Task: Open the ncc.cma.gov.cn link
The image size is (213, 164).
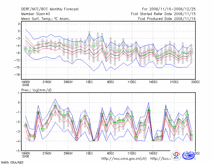Action: click(124, 159)
